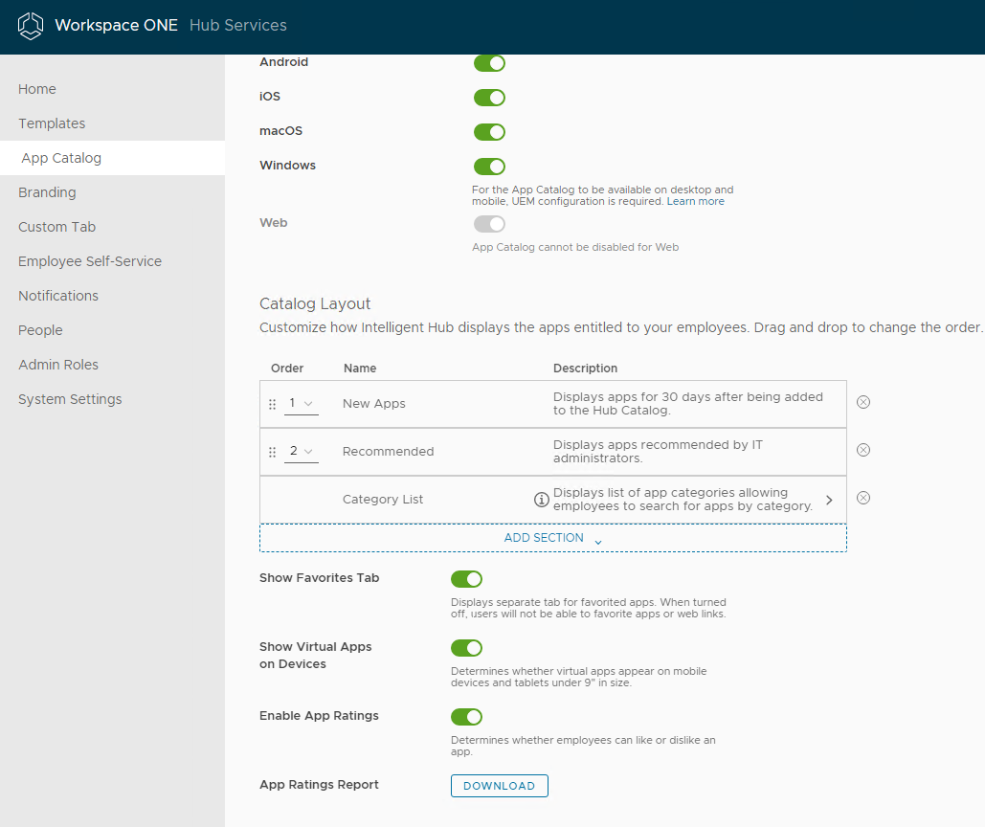985x827 pixels.
Task: Open the order dropdown for New Apps
Action: pos(301,404)
